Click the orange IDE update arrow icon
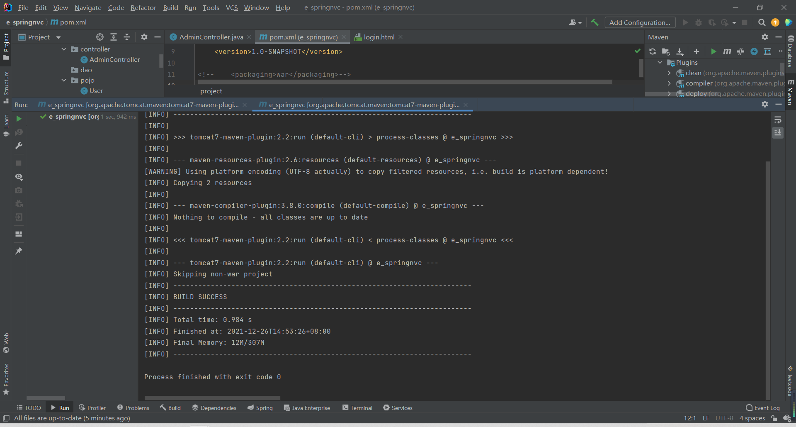796x427 pixels. click(x=775, y=22)
